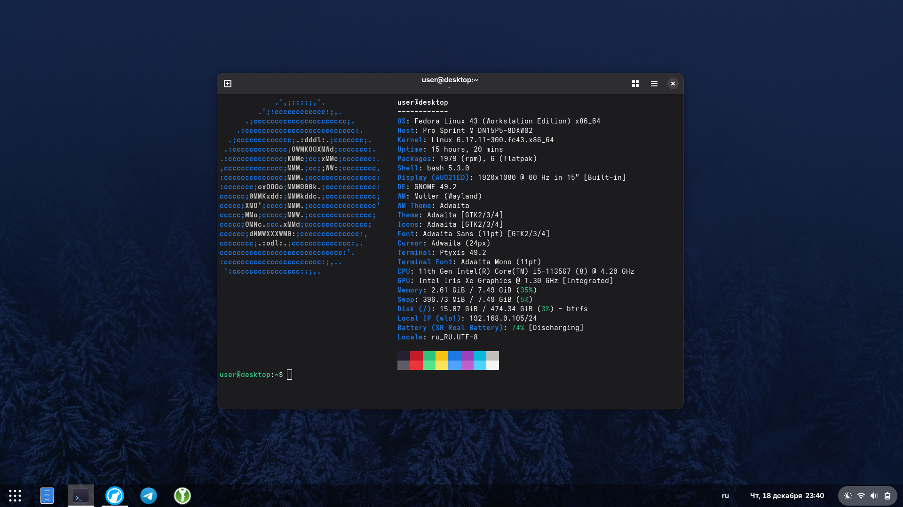The height and width of the screenshot is (507, 903).
Task: Open a new terminal tab
Action: (x=228, y=84)
